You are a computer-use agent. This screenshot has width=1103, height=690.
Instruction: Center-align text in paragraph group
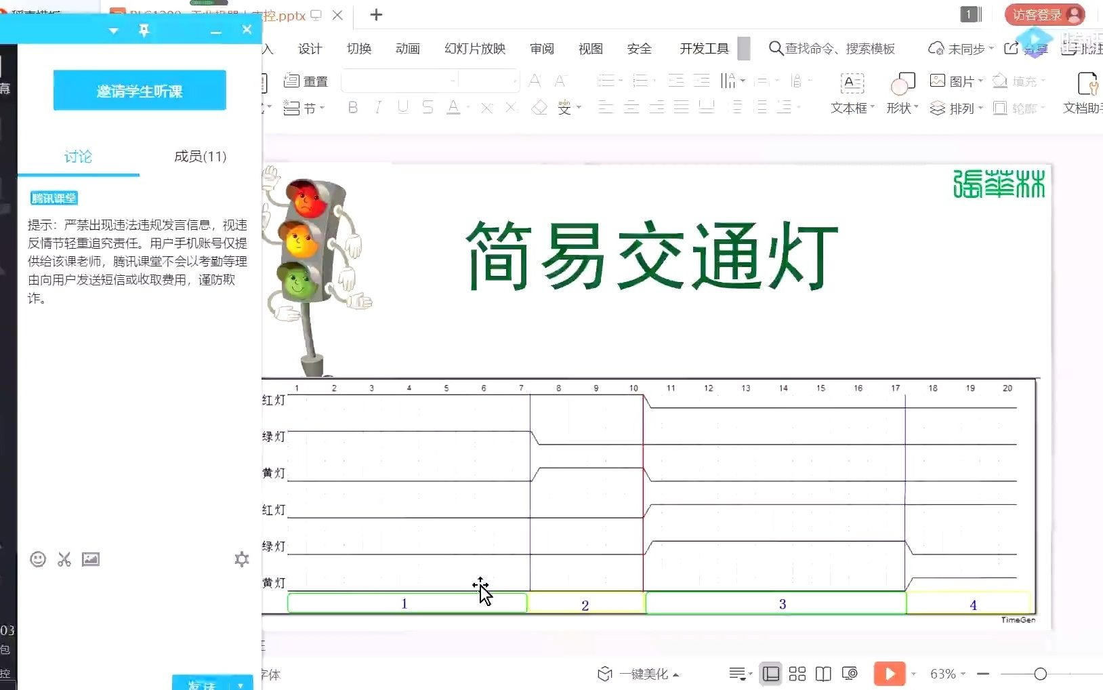coord(631,108)
